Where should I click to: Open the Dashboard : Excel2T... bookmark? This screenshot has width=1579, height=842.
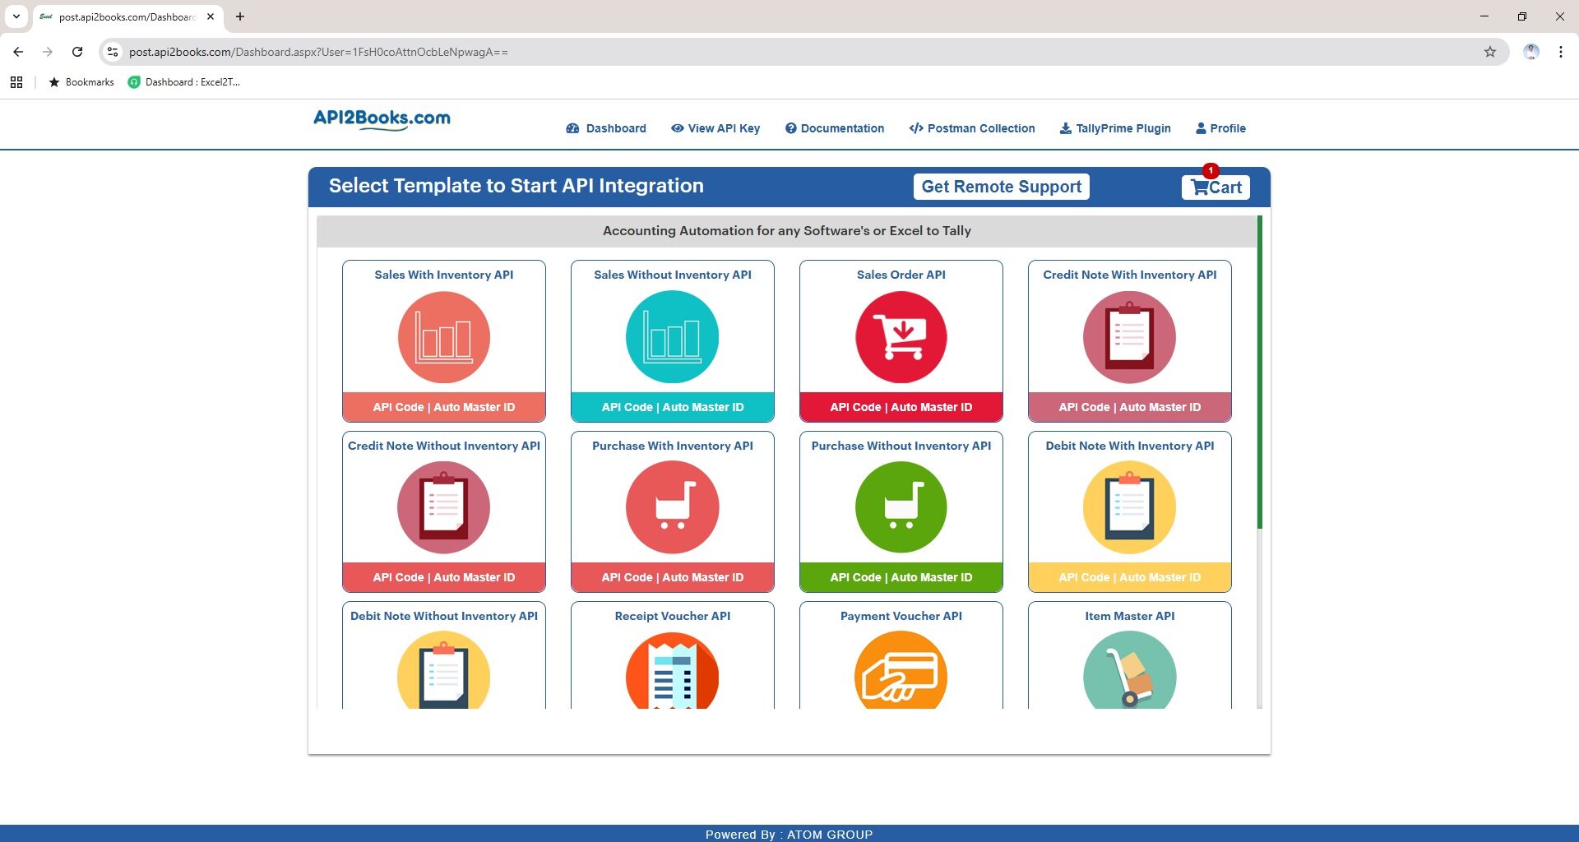(x=184, y=82)
